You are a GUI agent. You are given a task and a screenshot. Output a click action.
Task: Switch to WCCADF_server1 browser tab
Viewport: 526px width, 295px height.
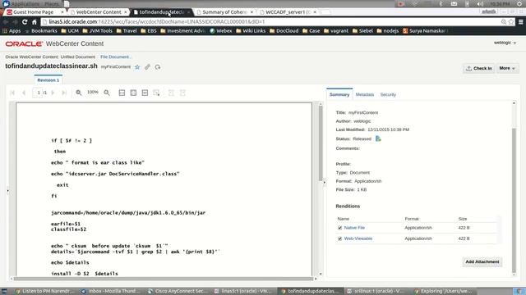[288, 12]
